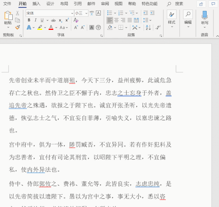Click the Clear Formatting icon
This screenshot has height=207, width=219.
[x=76, y=20]
